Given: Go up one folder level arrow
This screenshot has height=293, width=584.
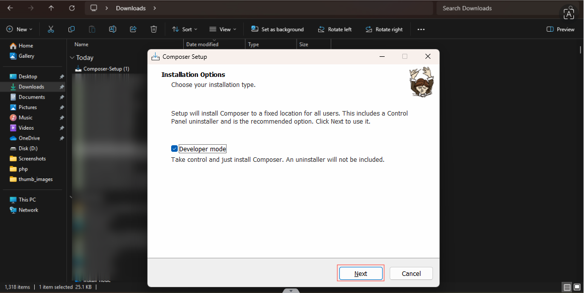Looking at the screenshot, I should tap(51, 8).
